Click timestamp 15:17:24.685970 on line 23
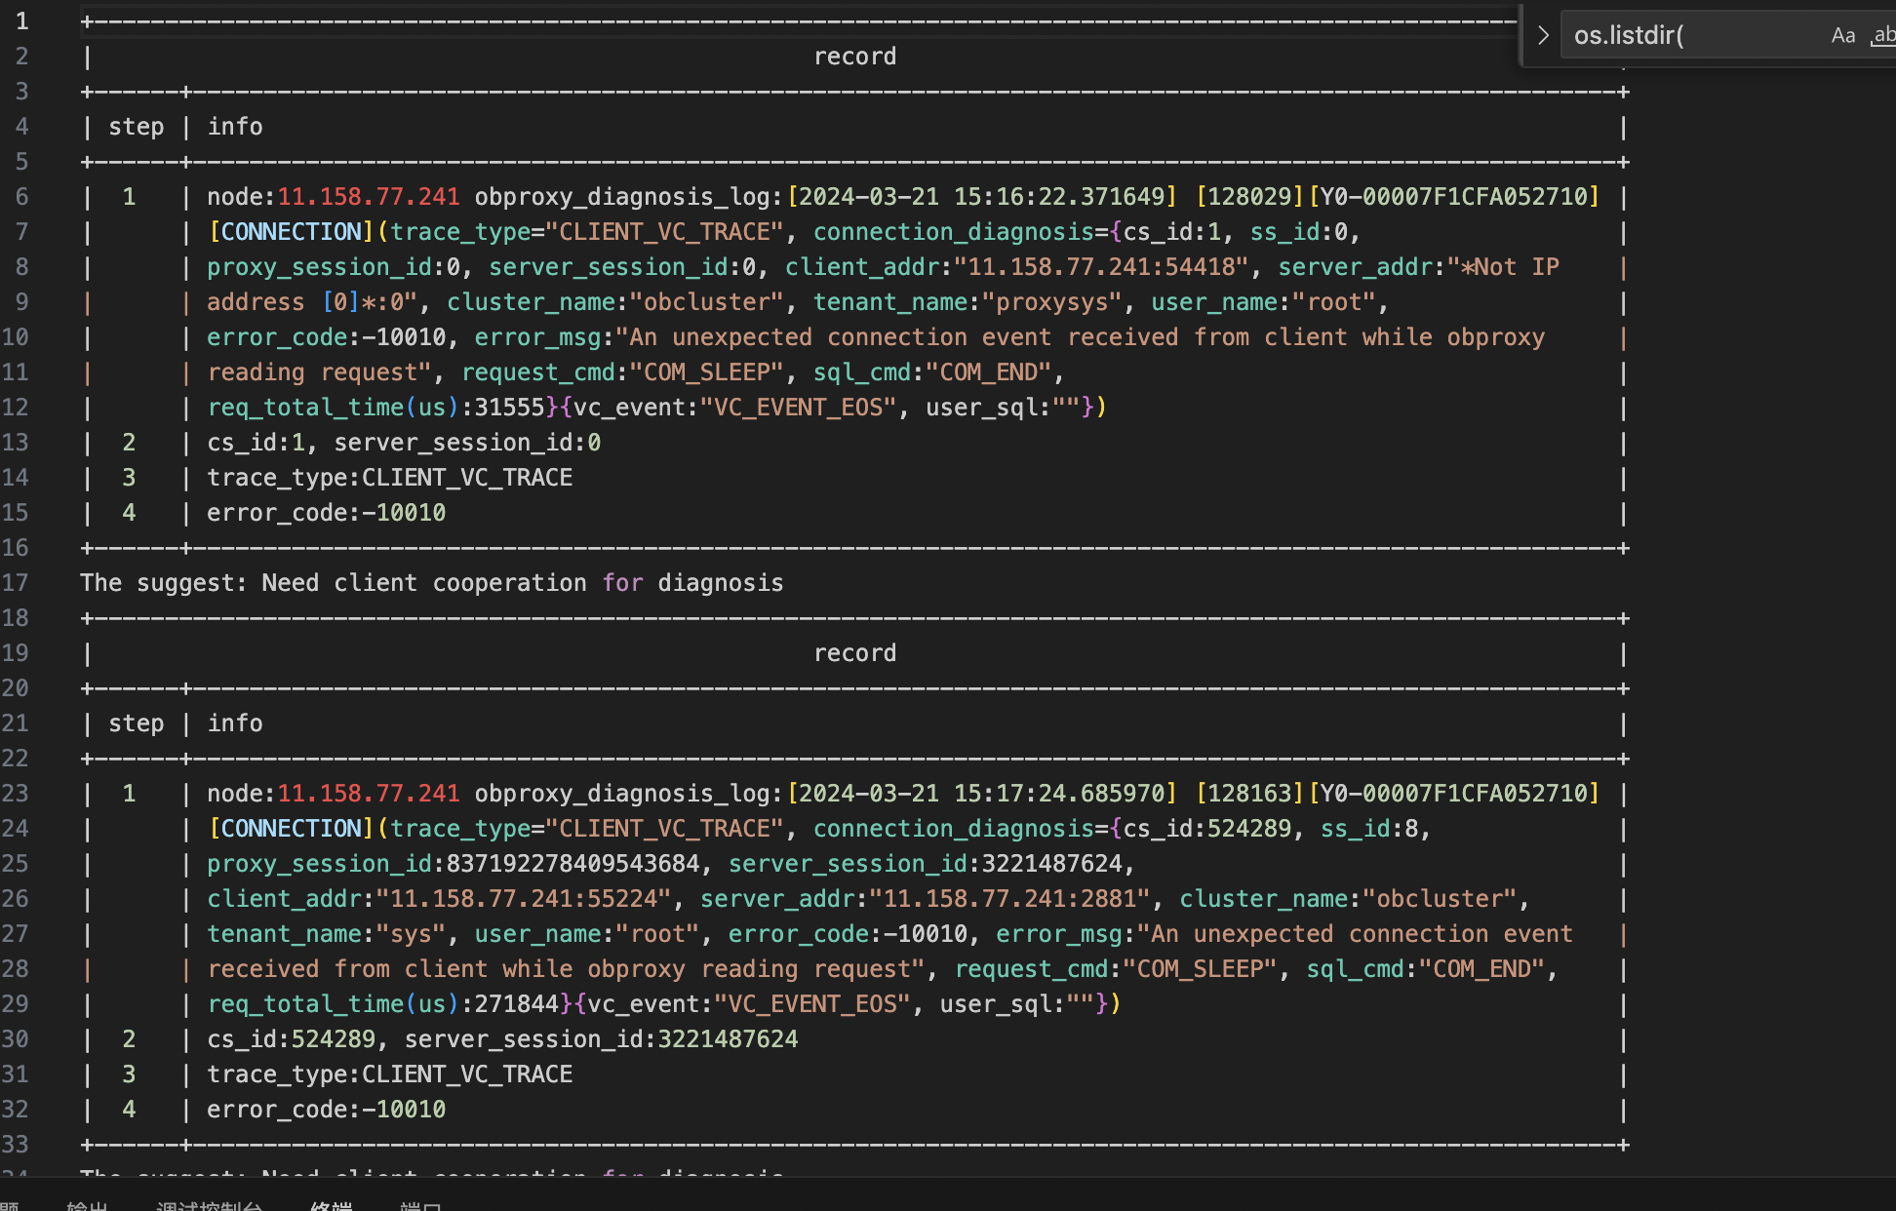This screenshot has width=1896, height=1211. (x=1058, y=794)
